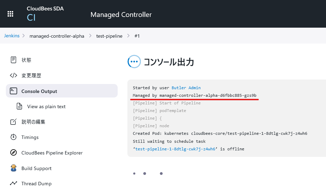Click the Console Output terminal icon
326x187 pixels.
(13, 91)
